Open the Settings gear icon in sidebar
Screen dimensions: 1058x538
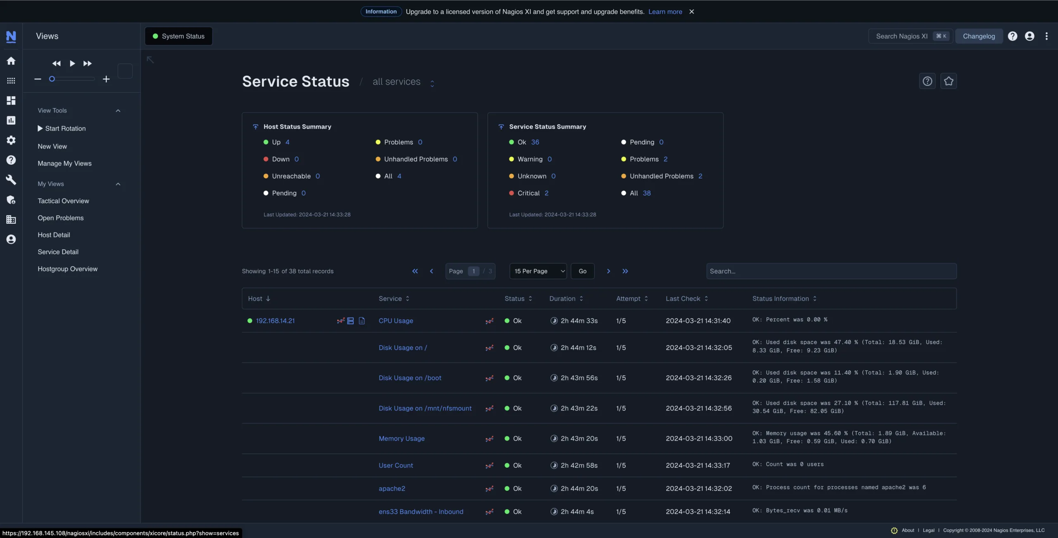pos(11,140)
